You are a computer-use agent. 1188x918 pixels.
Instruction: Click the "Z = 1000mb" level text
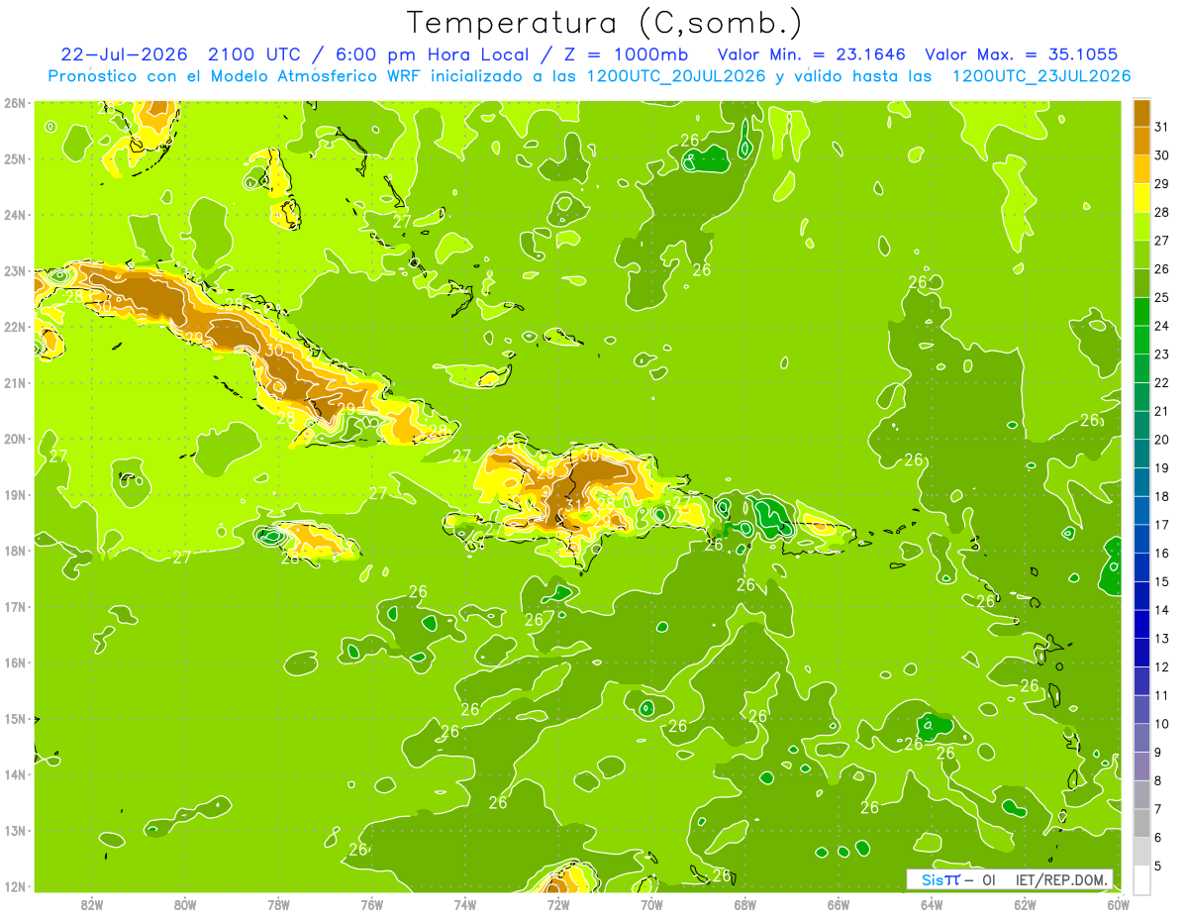point(627,53)
